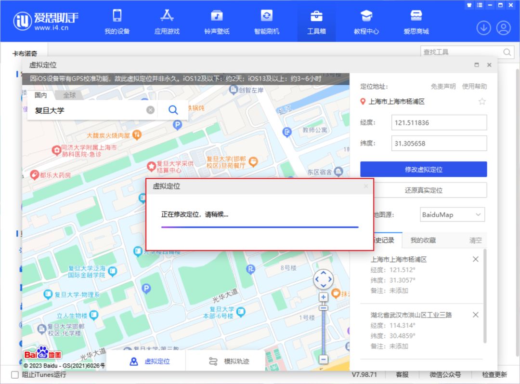520x384 pixels.
Task: Click the 复旦大学采供结算中心 map marker
Action: tap(151, 166)
